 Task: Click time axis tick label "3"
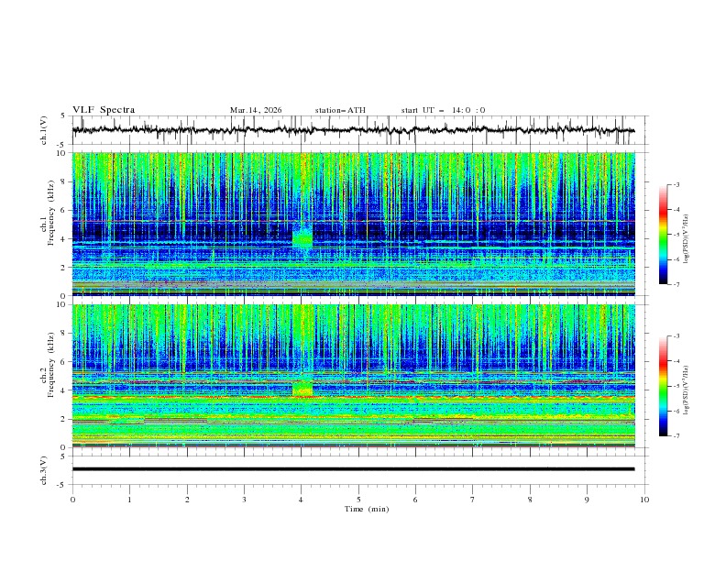coord(244,500)
